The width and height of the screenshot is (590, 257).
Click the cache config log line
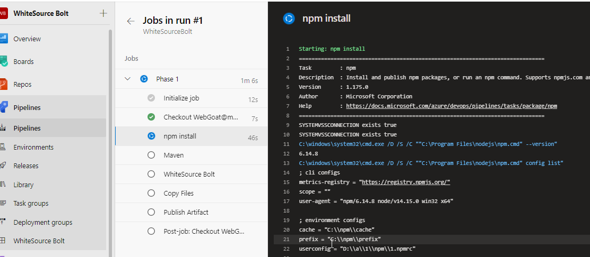pos(336,230)
